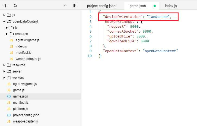Click JS icon beside game.js
Viewport: 197px width, 126px height.
9,90
